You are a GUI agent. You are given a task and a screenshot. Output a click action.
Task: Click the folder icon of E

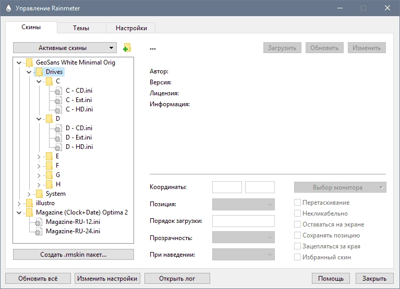click(x=49, y=156)
